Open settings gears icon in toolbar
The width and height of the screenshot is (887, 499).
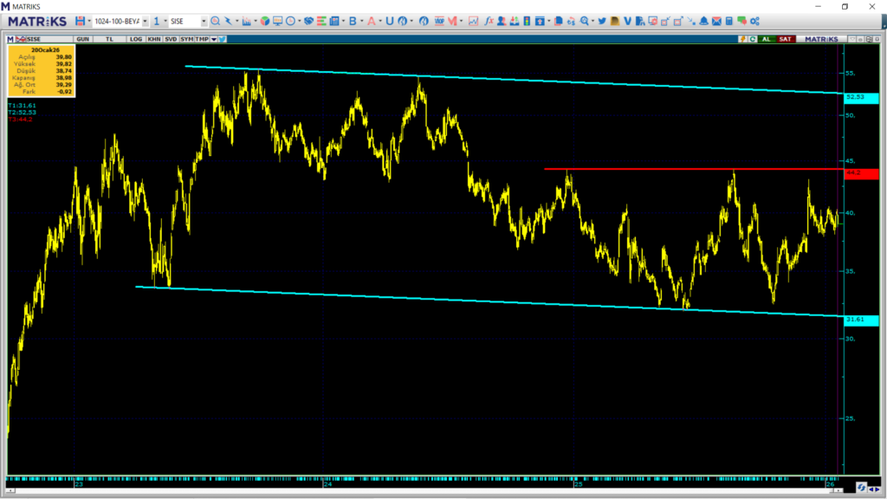[754, 21]
